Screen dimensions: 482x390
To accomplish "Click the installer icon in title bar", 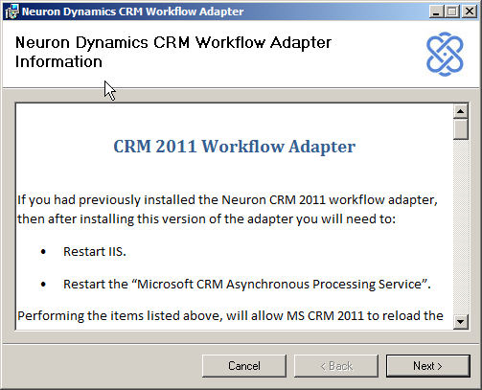I will (11, 11).
